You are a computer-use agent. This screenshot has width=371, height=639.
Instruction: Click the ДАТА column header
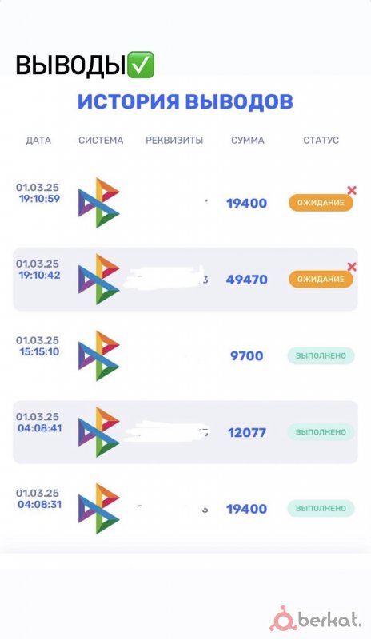pyautogui.click(x=38, y=141)
